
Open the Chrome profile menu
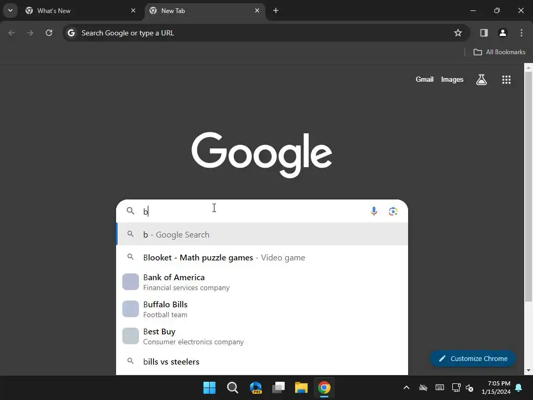502,33
